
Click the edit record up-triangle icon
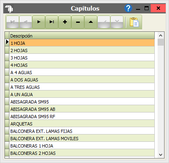(x=91, y=22)
